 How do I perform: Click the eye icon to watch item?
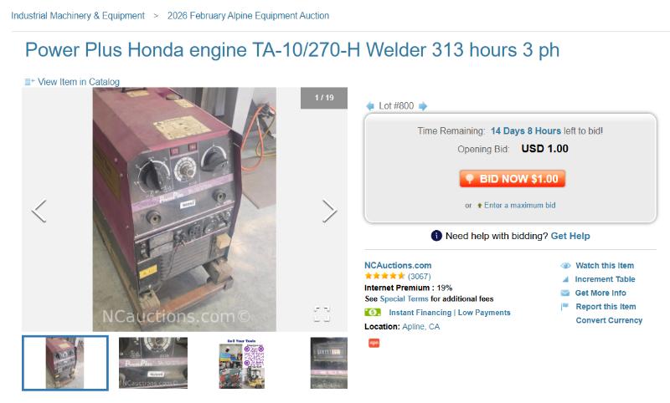pos(565,266)
